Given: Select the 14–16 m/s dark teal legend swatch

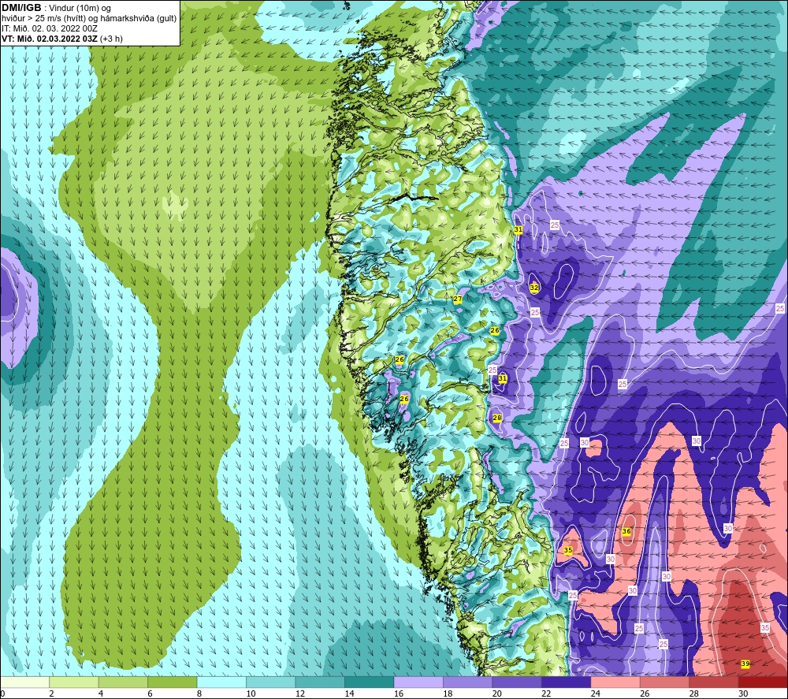Looking at the screenshot, I should [370, 682].
